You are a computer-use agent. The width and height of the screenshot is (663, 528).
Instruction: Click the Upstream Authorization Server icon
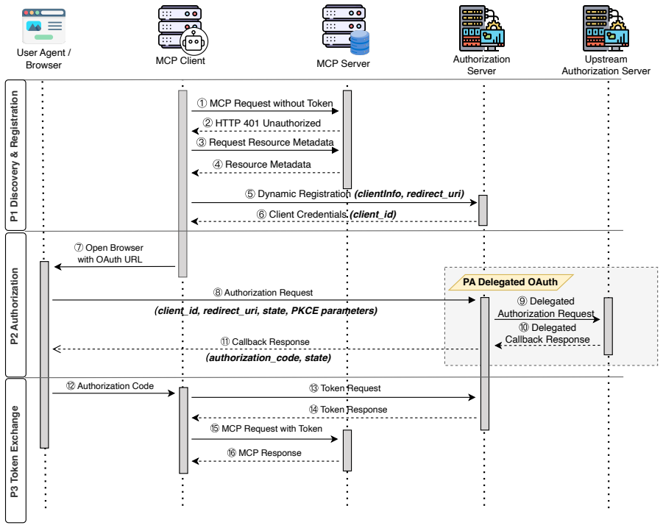[x=606, y=28]
